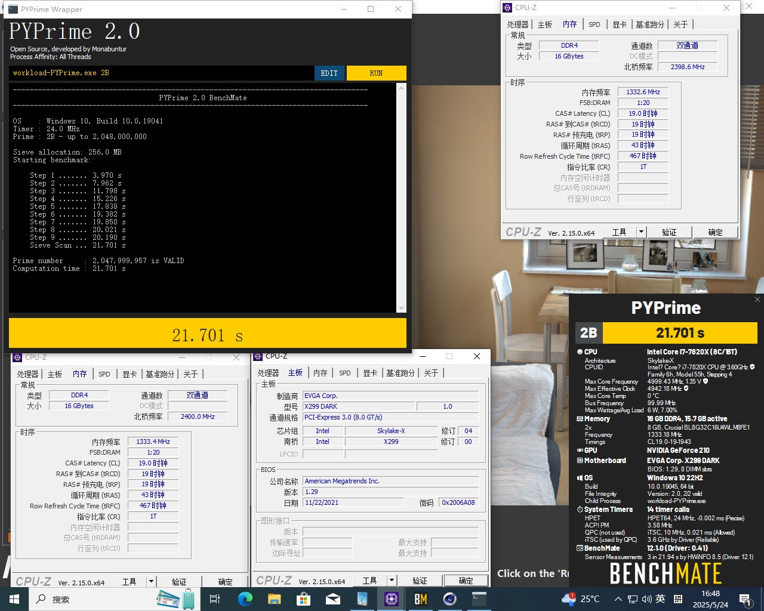Click the yellow 21.701 s result bar in PYPrime
This screenshot has width=764, height=611.
(208, 334)
